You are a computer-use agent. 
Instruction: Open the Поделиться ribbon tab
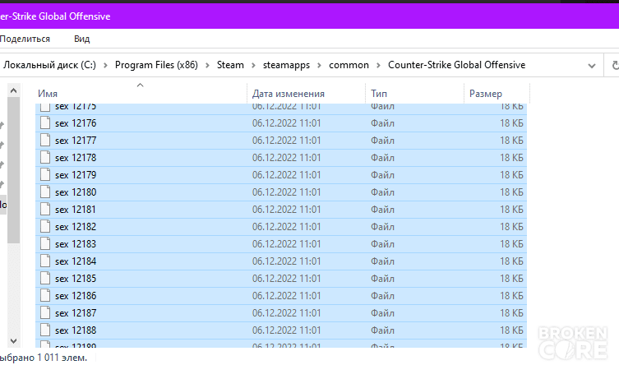(x=25, y=39)
